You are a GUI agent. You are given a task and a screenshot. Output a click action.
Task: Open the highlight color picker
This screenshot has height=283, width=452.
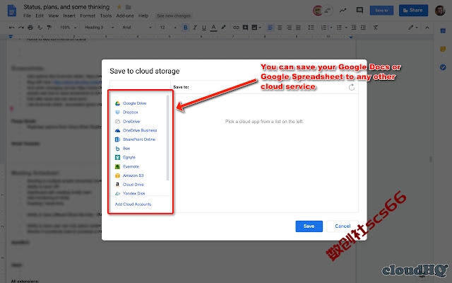[223, 28]
